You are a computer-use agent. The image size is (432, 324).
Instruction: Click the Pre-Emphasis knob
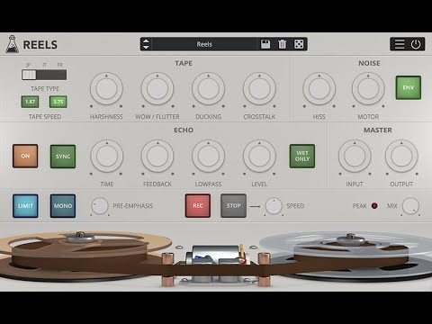tap(100, 206)
